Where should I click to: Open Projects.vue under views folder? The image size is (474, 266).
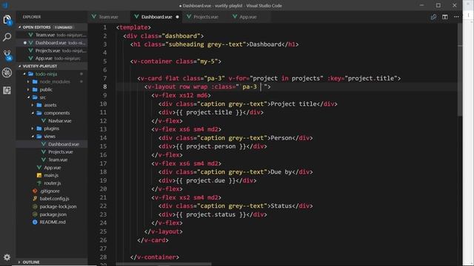[x=61, y=152]
